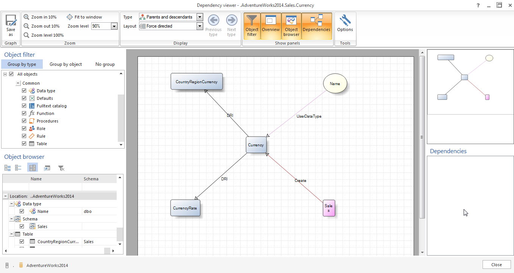Open the Layout dropdown arrow
This screenshot has width=514, height=273.
(x=200, y=26)
